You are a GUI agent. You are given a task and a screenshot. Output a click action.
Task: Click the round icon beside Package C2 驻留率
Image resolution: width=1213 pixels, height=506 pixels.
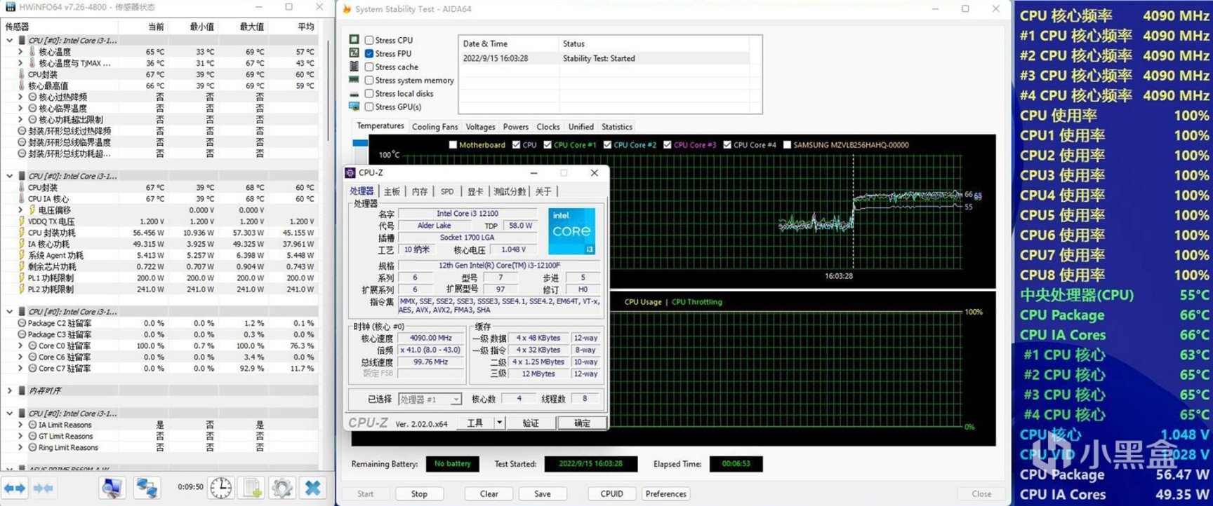click(x=22, y=323)
